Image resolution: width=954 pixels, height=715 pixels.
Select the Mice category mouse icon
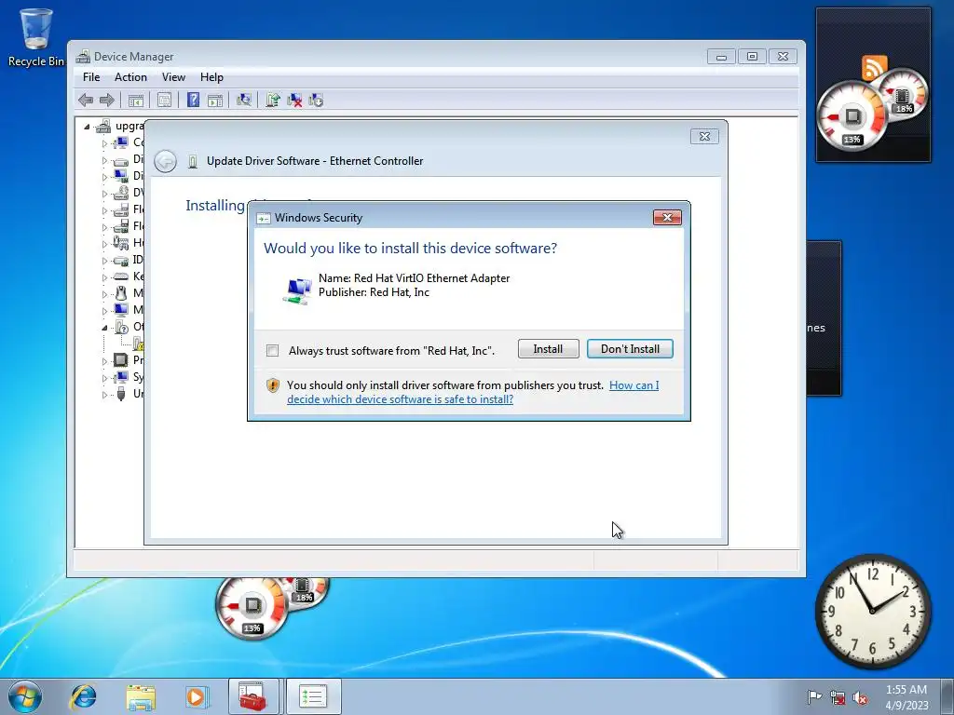tap(120, 293)
